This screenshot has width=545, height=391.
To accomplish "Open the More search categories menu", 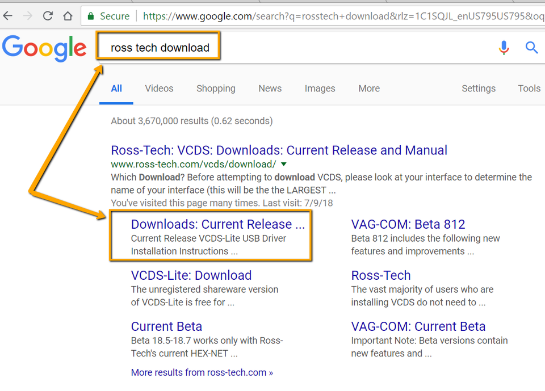I will 369,89.
